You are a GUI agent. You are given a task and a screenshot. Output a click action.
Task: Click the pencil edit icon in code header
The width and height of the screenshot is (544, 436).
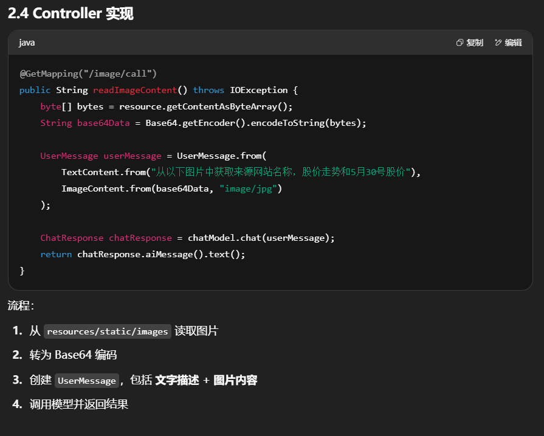point(498,43)
